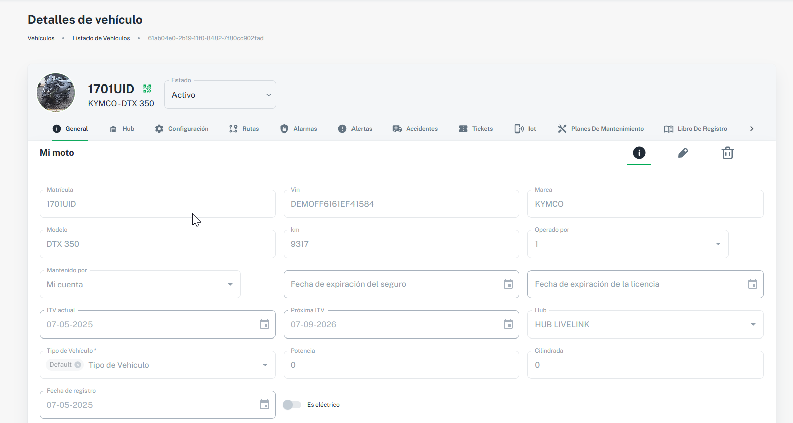
Task: Open calendar icon in Próxima ITV field
Action: point(508,324)
